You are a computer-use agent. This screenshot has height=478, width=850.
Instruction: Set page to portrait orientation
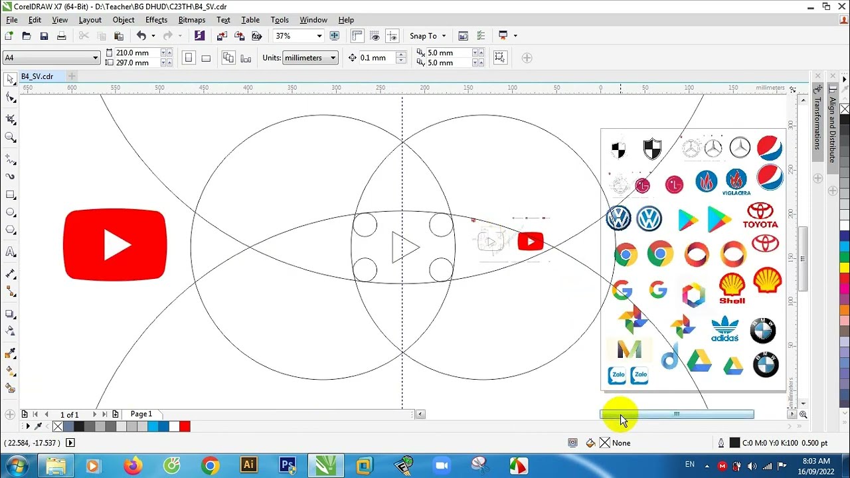(x=189, y=58)
